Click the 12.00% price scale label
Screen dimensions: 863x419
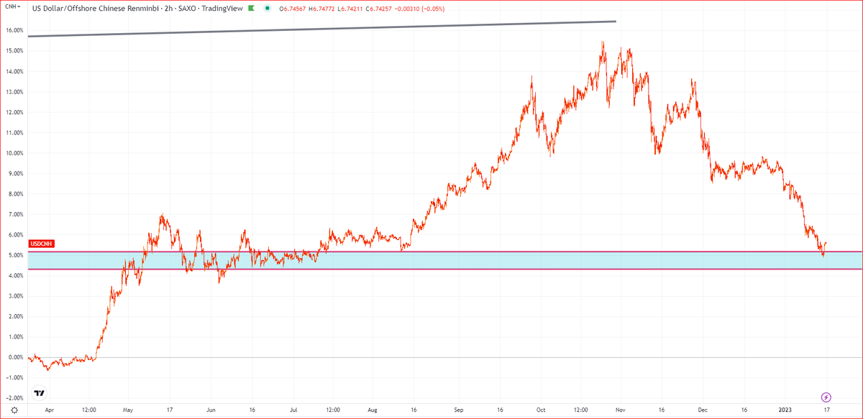(14, 112)
